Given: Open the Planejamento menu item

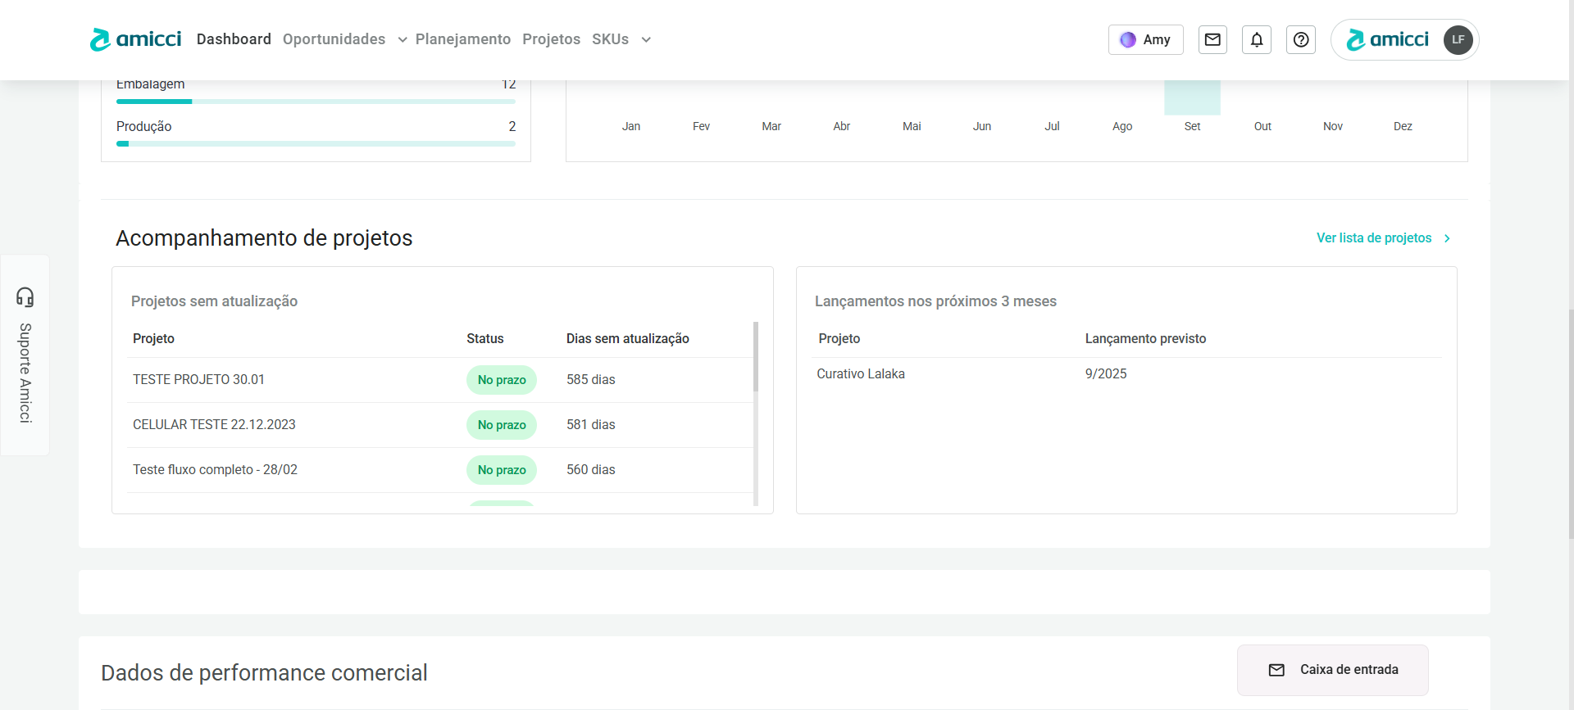Looking at the screenshot, I should click(462, 39).
